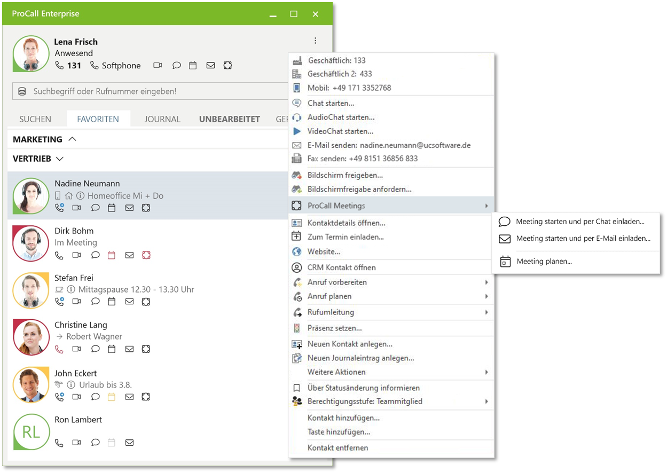Open the chat bubble icon in the header
Viewport: 667px width, 473px height.
click(x=176, y=65)
